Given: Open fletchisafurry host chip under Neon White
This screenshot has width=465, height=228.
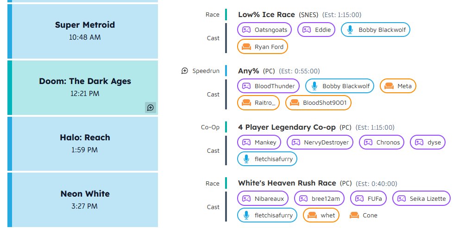Looking at the screenshot, I should point(267,215).
